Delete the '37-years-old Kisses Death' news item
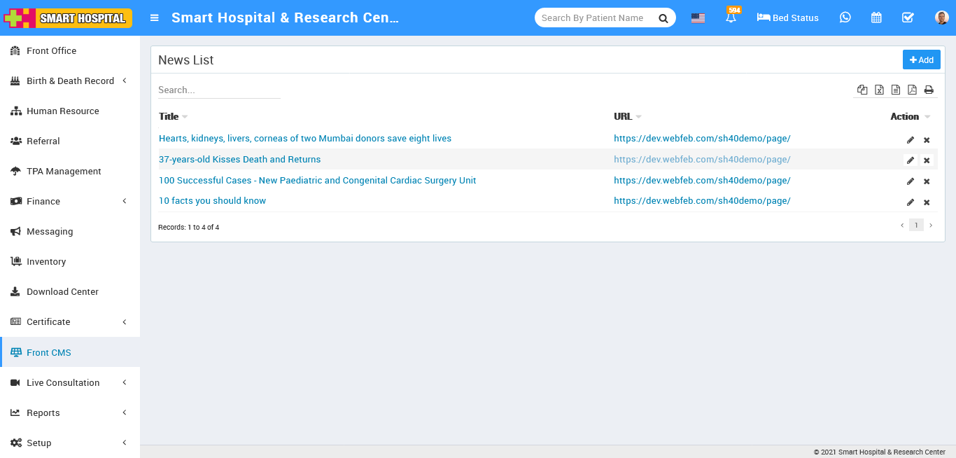The width and height of the screenshot is (956, 458). (927, 160)
